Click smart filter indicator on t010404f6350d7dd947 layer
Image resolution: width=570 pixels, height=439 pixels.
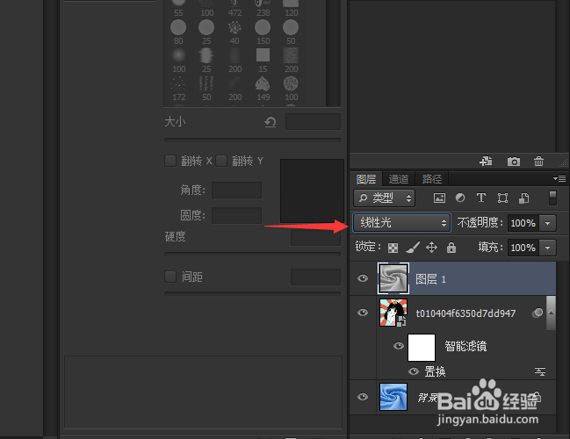(x=538, y=313)
